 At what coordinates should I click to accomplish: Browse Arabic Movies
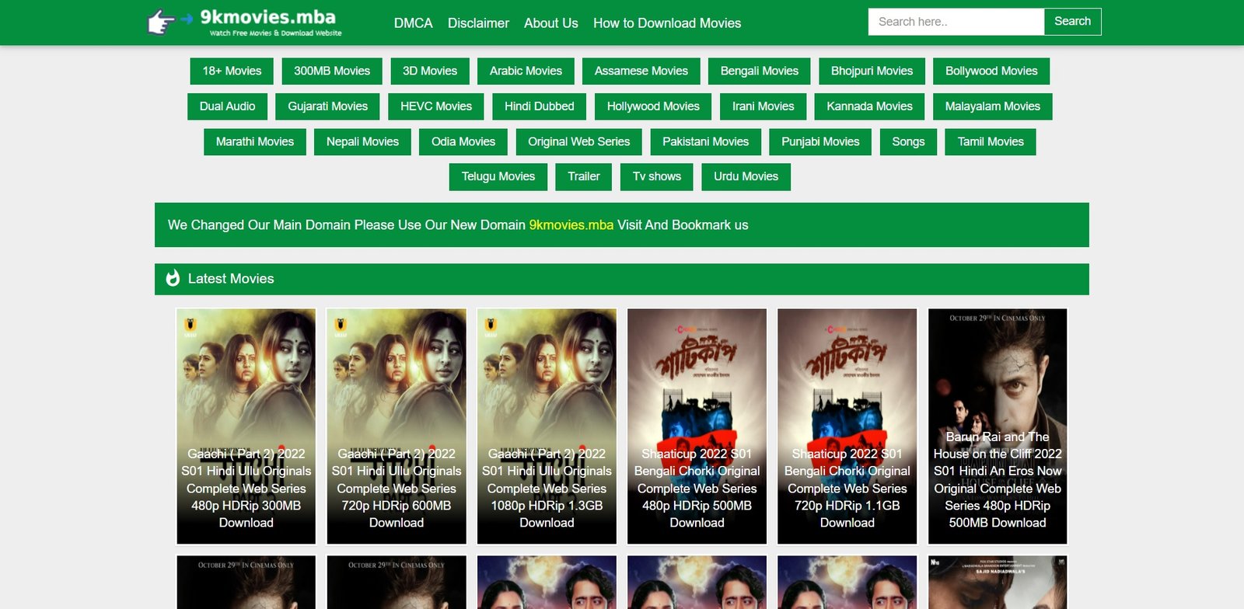point(526,71)
